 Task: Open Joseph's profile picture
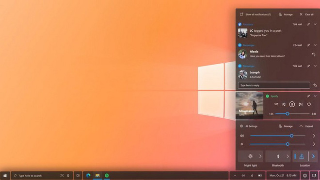click(x=242, y=75)
